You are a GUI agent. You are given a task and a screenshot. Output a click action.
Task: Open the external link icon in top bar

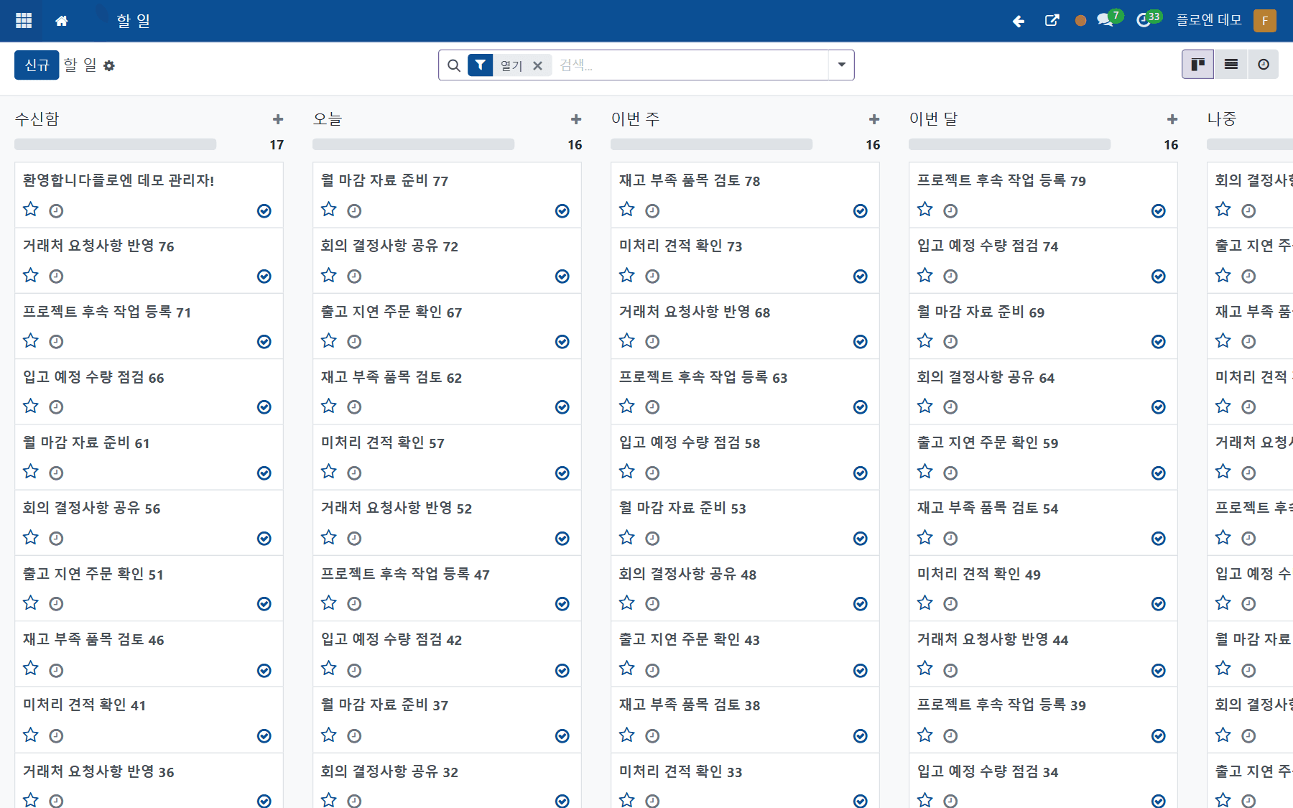click(1052, 21)
